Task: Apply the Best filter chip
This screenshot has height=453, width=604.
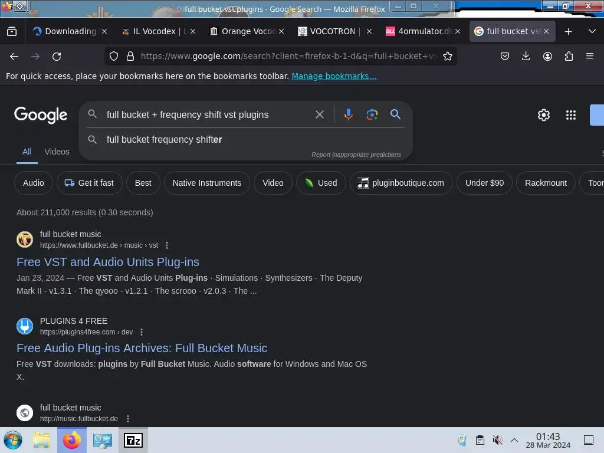Action: pyautogui.click(x=143, y=183)
